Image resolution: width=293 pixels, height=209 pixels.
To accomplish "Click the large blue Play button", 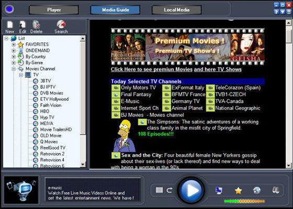I will pyautogui.click(x=191, y=191).
